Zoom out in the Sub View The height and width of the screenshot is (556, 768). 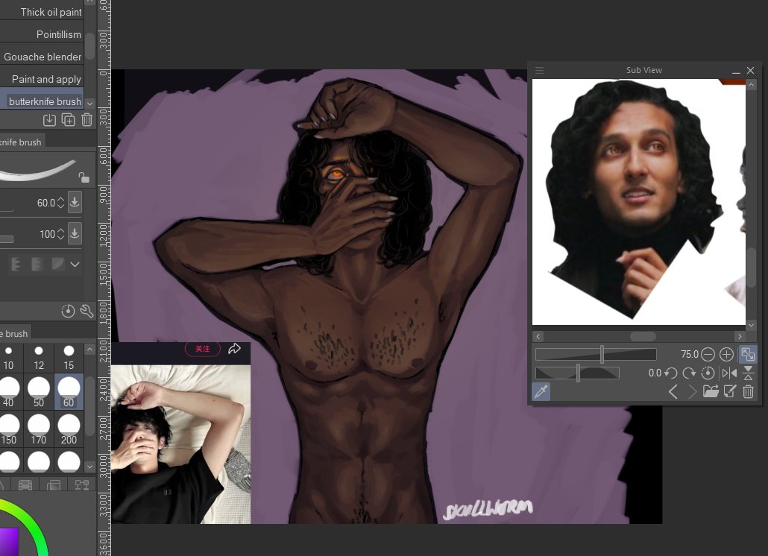tap(708, 354)
